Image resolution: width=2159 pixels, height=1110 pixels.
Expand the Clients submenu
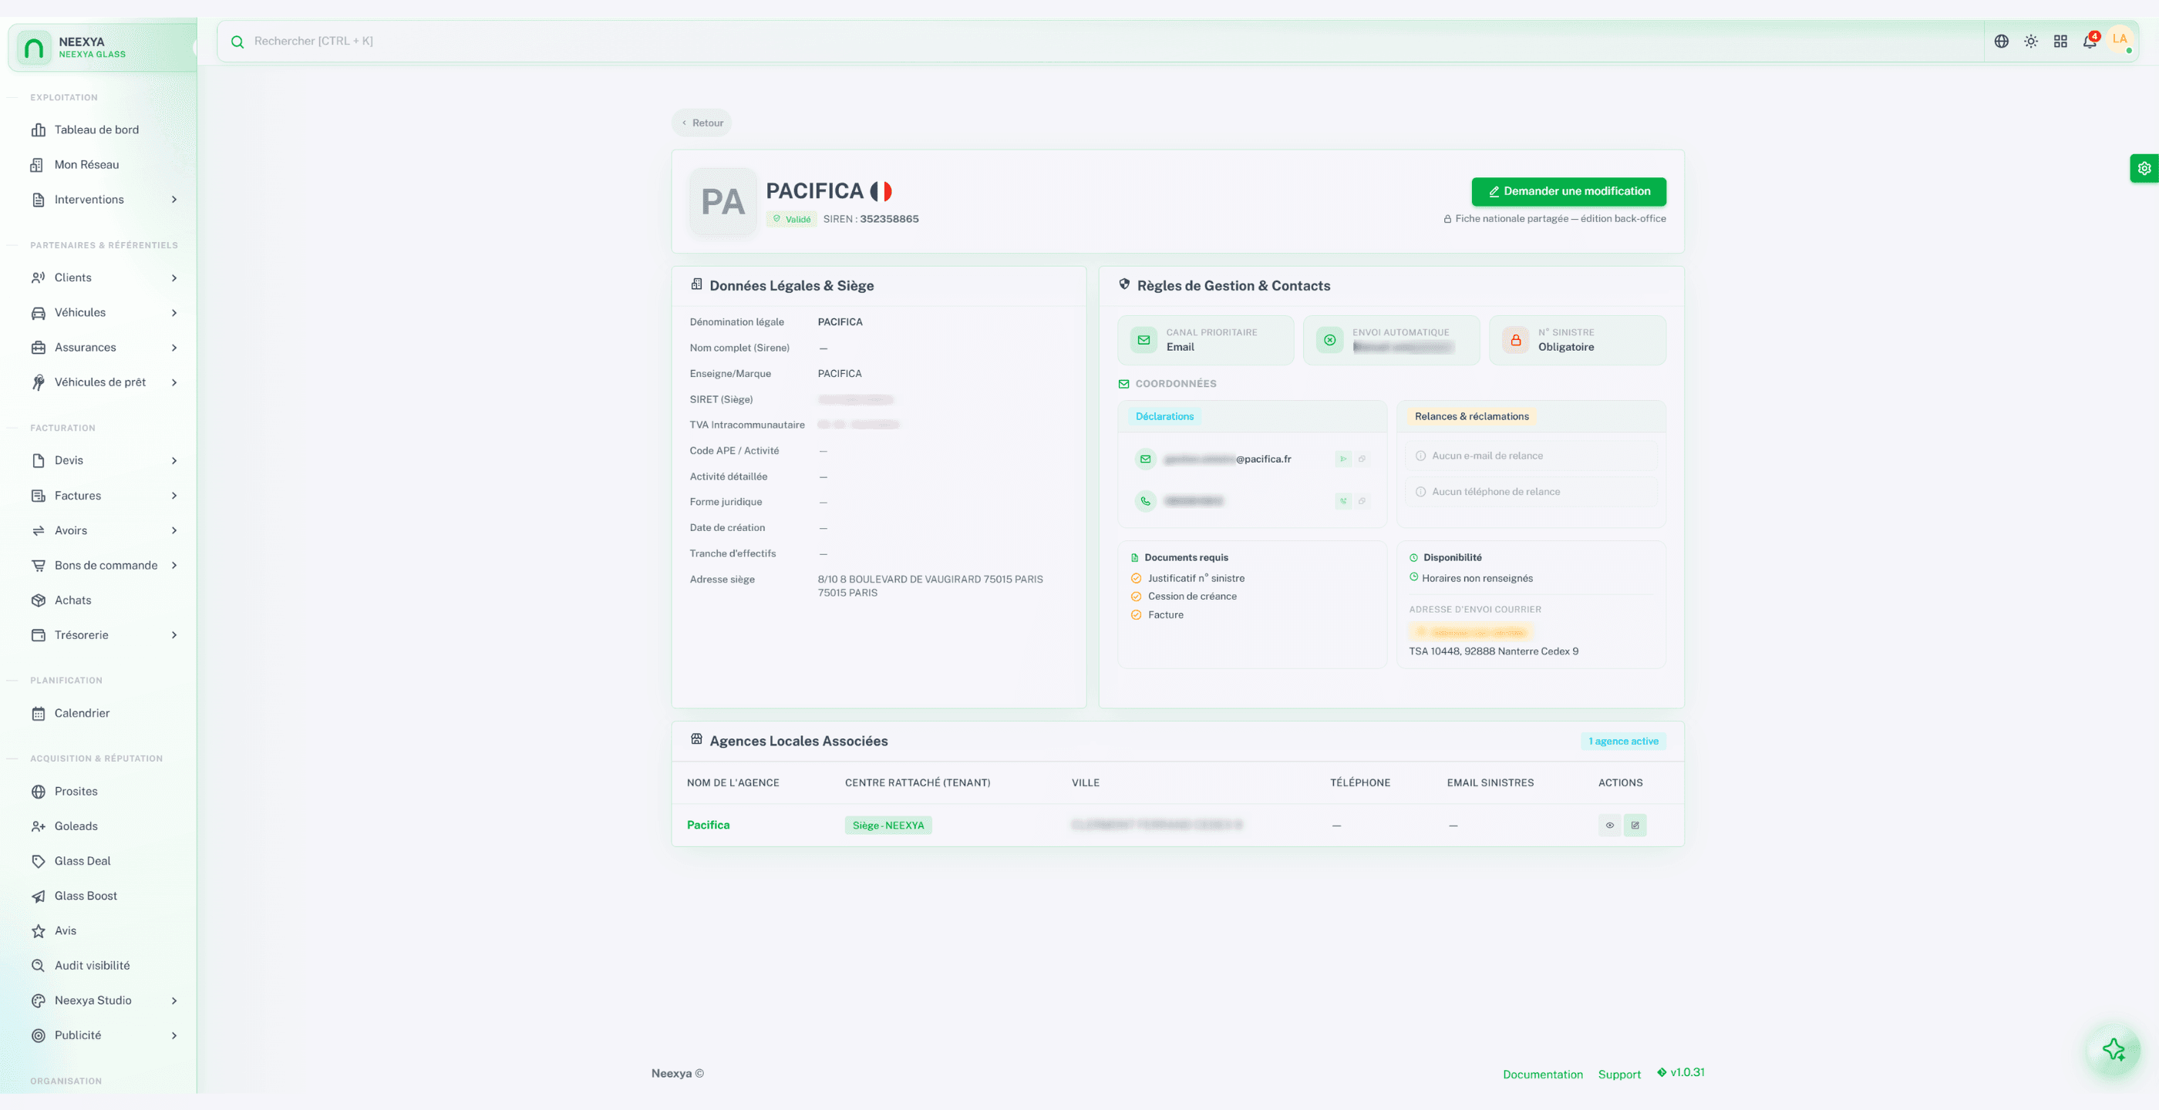pyautogui.click(x=174, y=278)
